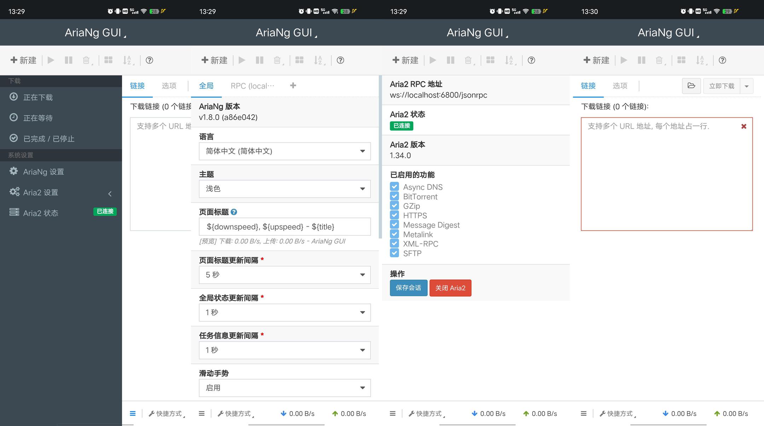Viewport: 764px width, 426px height.
Task: Tap the red X to clear the URL box
Action: [x=743, y=126]
